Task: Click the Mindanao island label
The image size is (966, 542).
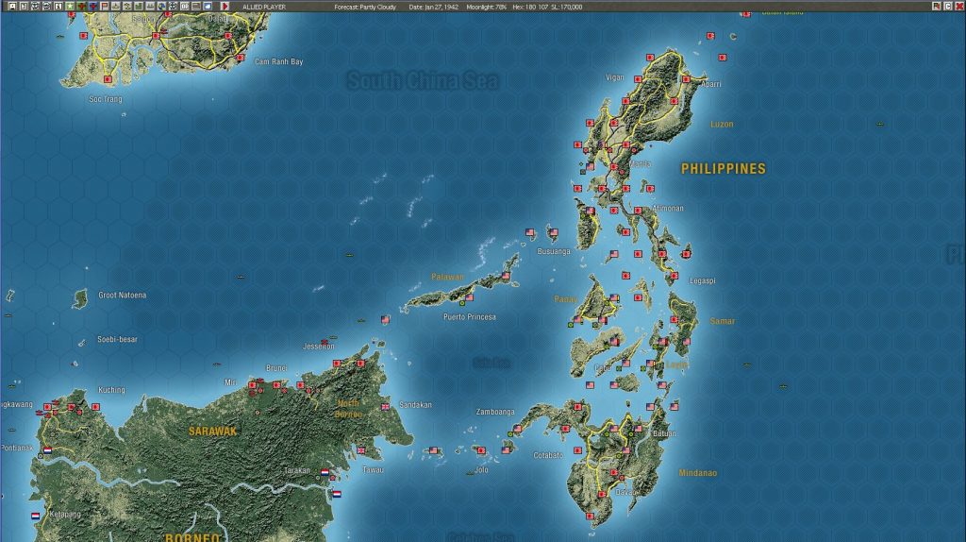Action: (698, 473)
